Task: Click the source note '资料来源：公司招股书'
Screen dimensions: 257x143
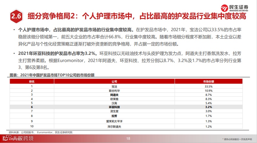Action: 21,132
